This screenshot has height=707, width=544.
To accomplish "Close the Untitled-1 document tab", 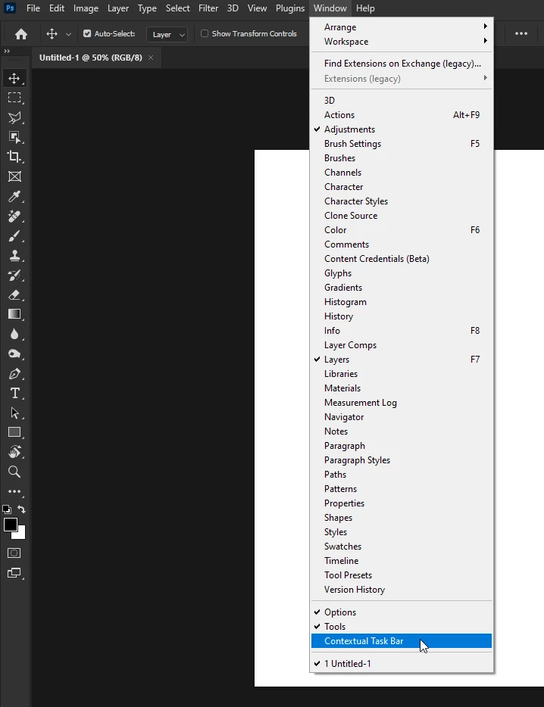I will point(151,58).
